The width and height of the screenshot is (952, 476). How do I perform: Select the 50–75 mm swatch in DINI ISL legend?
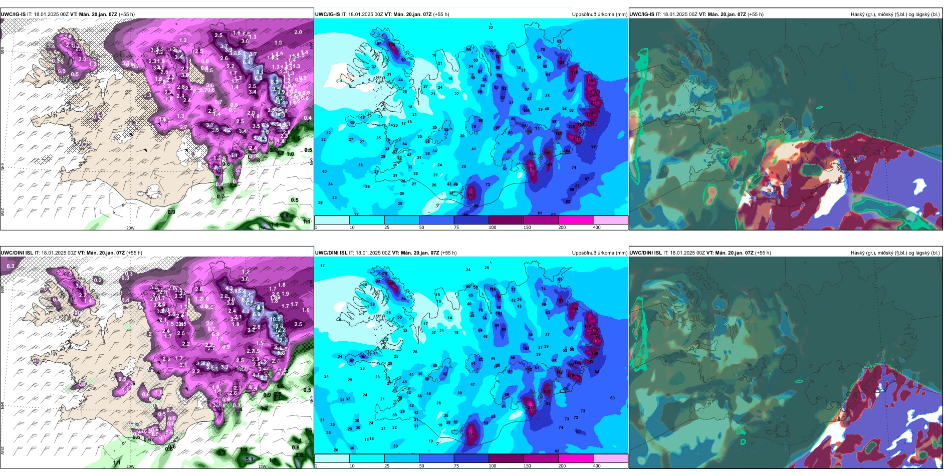coord(436,458)
